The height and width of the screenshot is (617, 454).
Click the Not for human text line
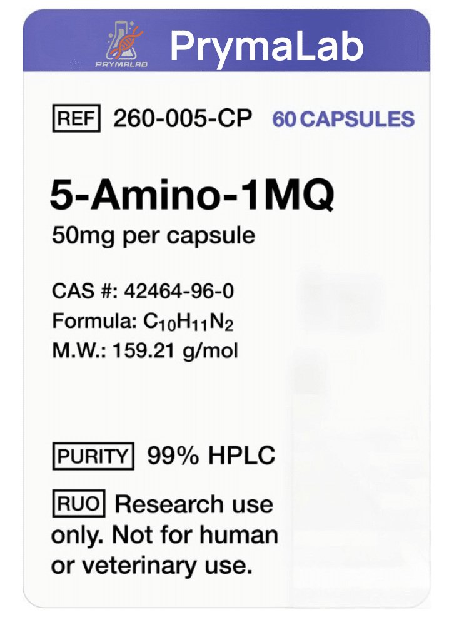pyautogui.click(x=164, y=535)
